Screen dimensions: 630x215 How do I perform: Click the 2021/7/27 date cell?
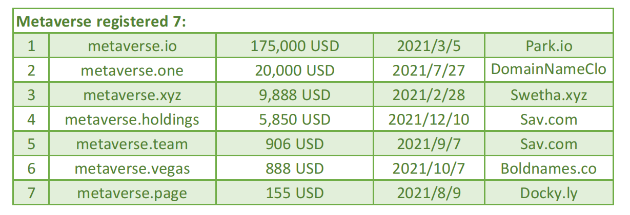pyautogui.click(x=428, y=70)
